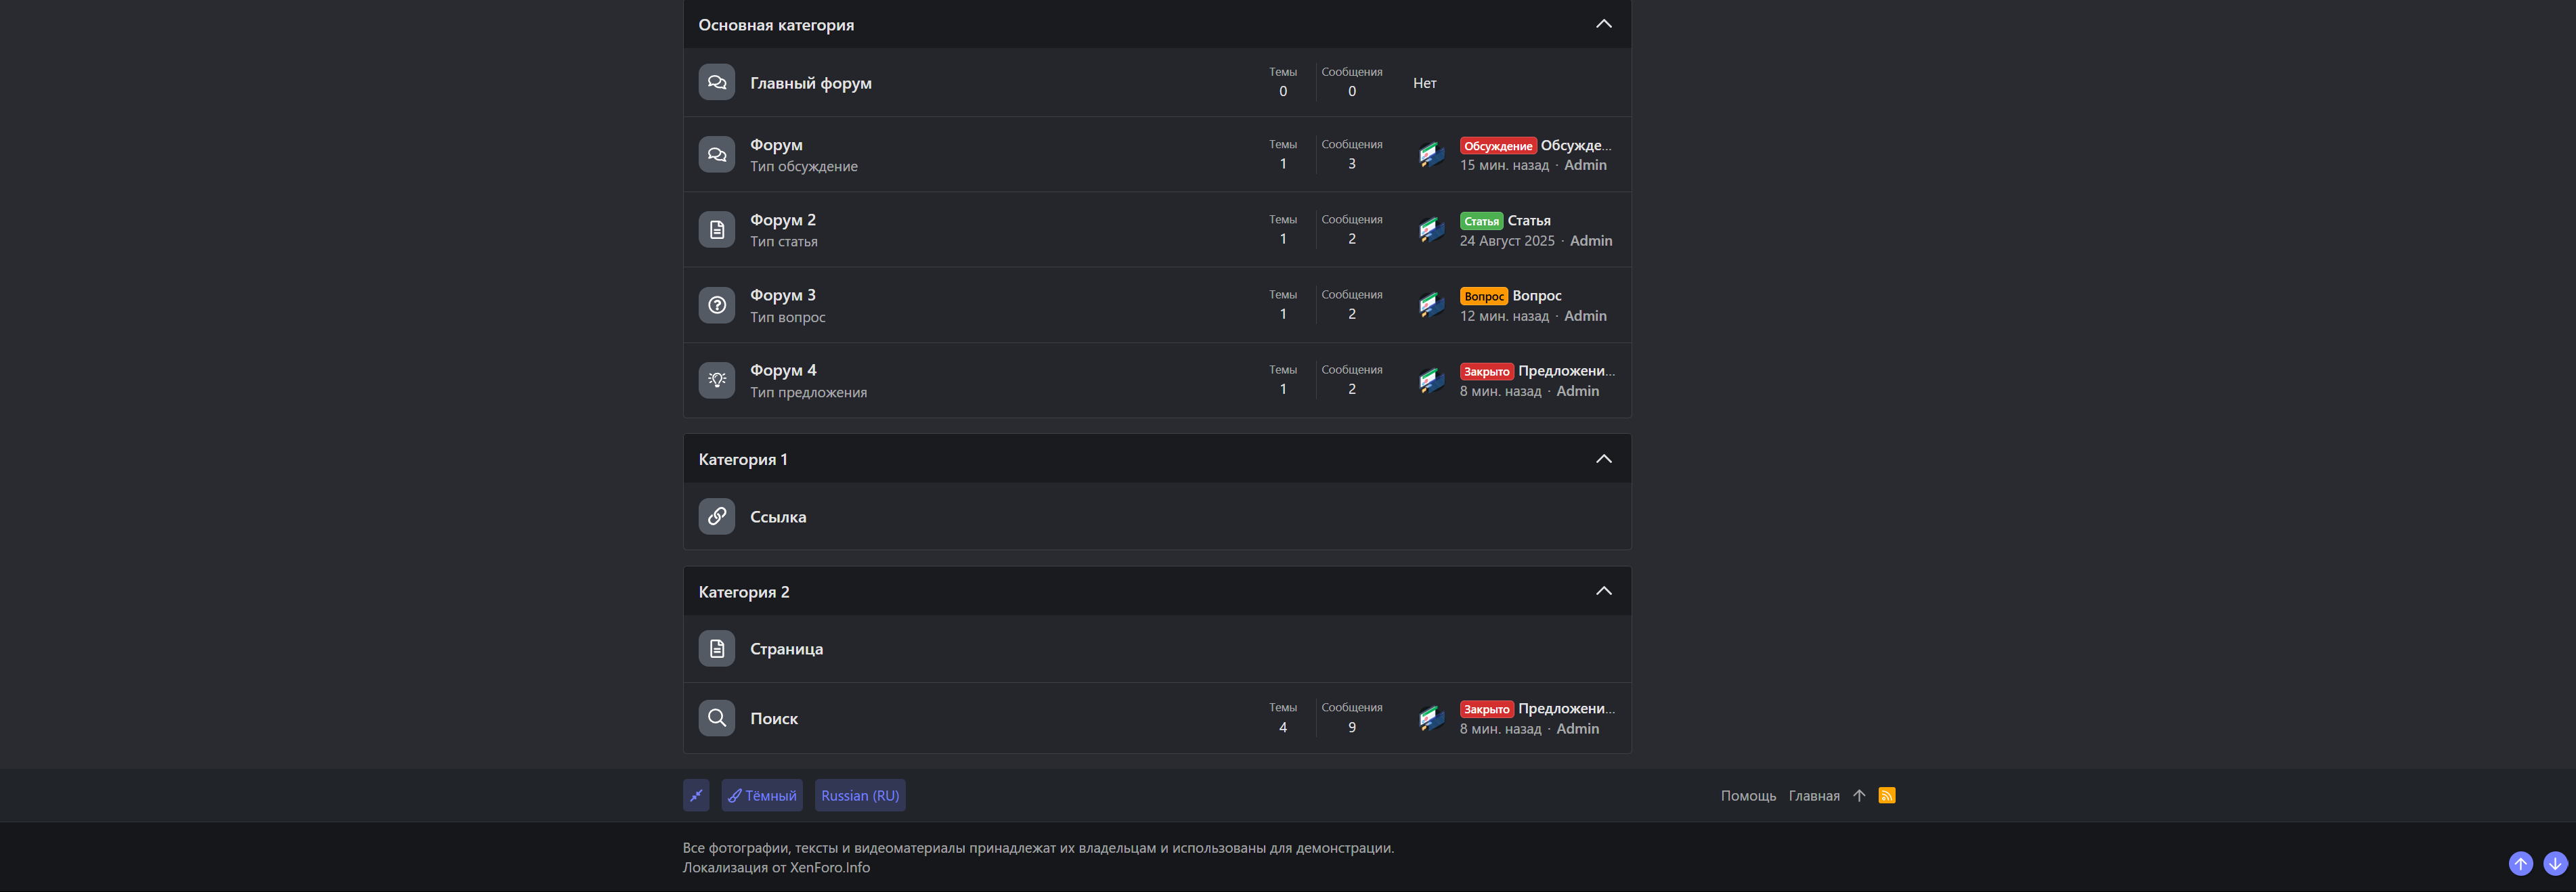Click the blue scroll-down circle button

[x=2555, y=863]
